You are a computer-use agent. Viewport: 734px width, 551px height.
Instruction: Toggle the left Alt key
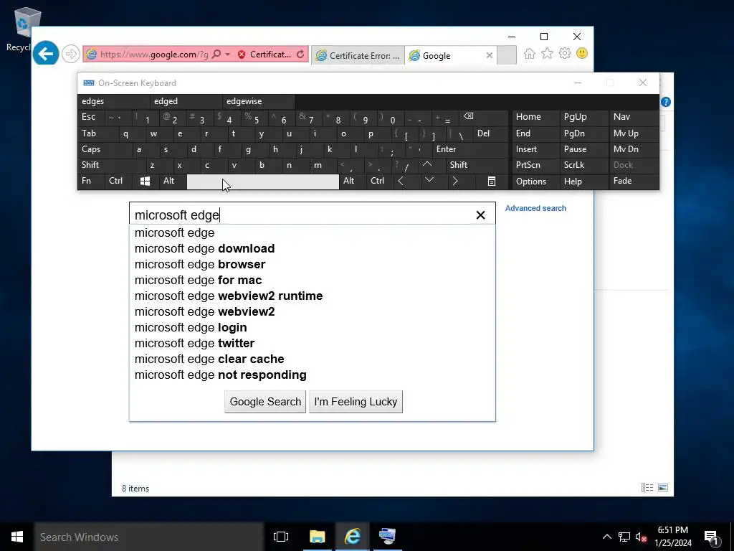click(x=172, y=182)
